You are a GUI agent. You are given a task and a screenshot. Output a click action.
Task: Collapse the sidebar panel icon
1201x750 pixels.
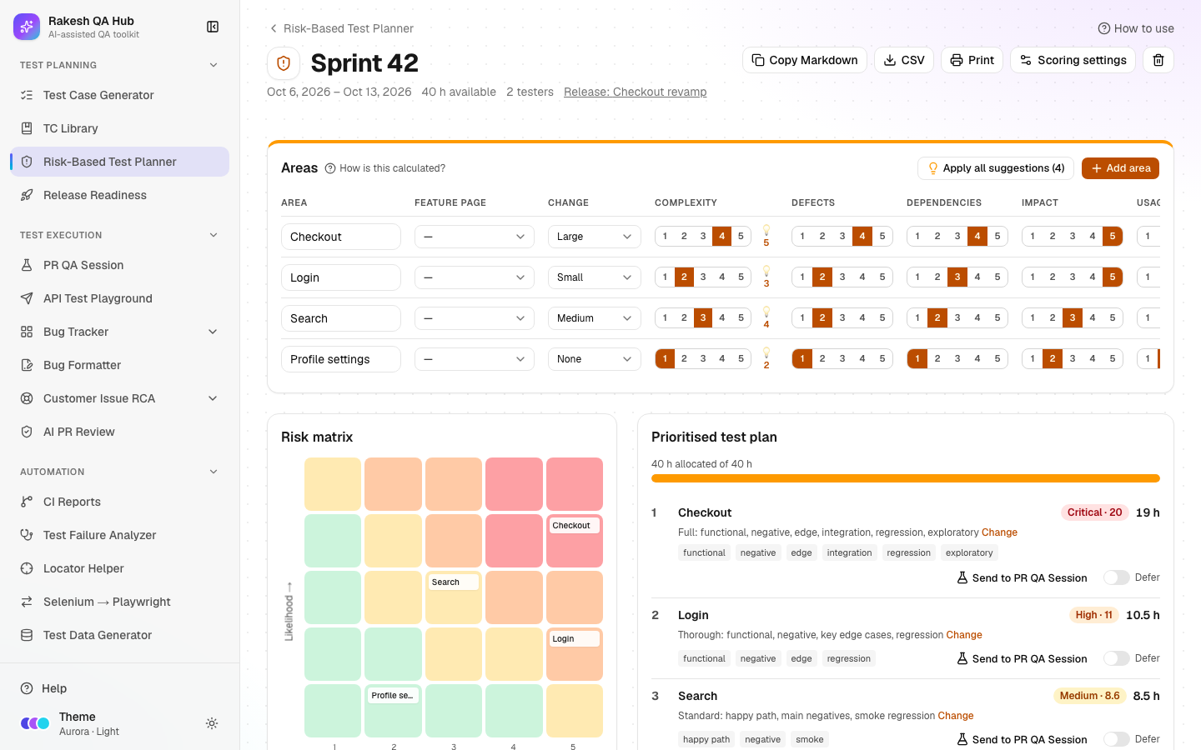point(213,27)
